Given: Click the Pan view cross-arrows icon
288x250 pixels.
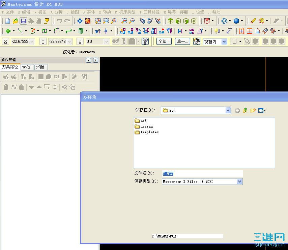Looking at the screenshot, I should pos(80,21).
